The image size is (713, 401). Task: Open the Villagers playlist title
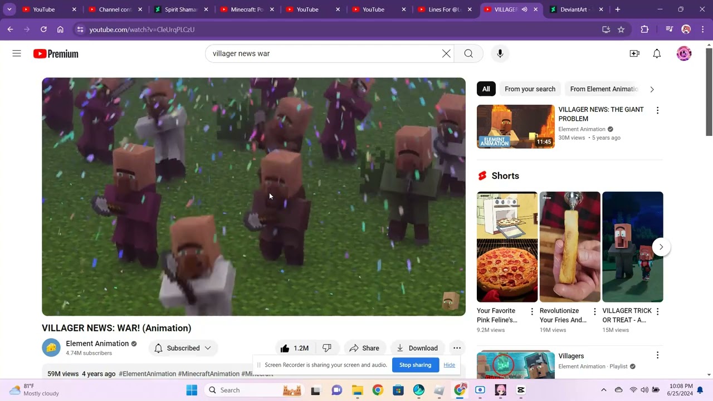571,356
